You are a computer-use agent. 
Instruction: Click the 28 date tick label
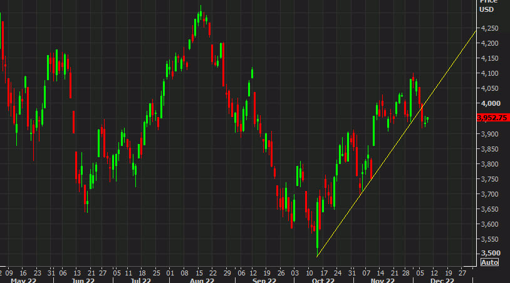[x=405, y=273]
